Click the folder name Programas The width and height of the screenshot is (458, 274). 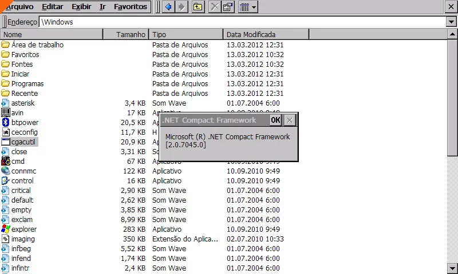click(x=27, y=84)
